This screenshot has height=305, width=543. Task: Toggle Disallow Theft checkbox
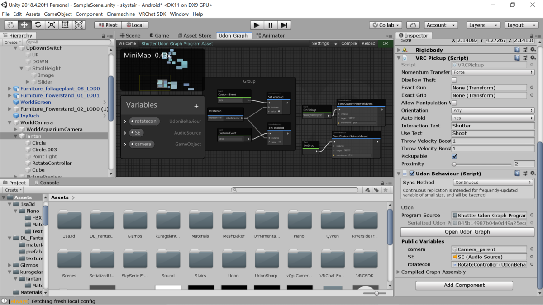coord(454,80)
